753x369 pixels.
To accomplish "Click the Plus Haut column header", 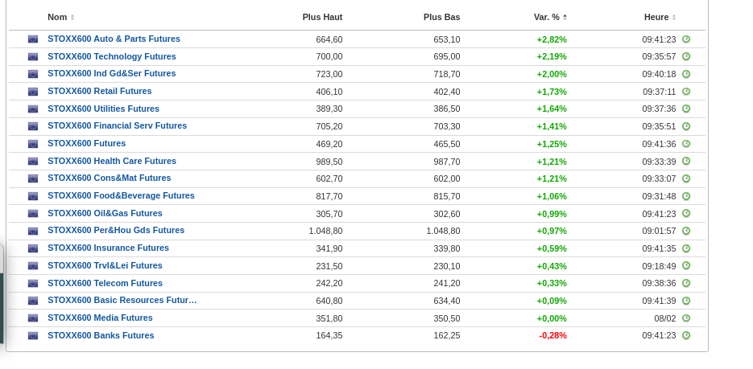I will 322,17.
